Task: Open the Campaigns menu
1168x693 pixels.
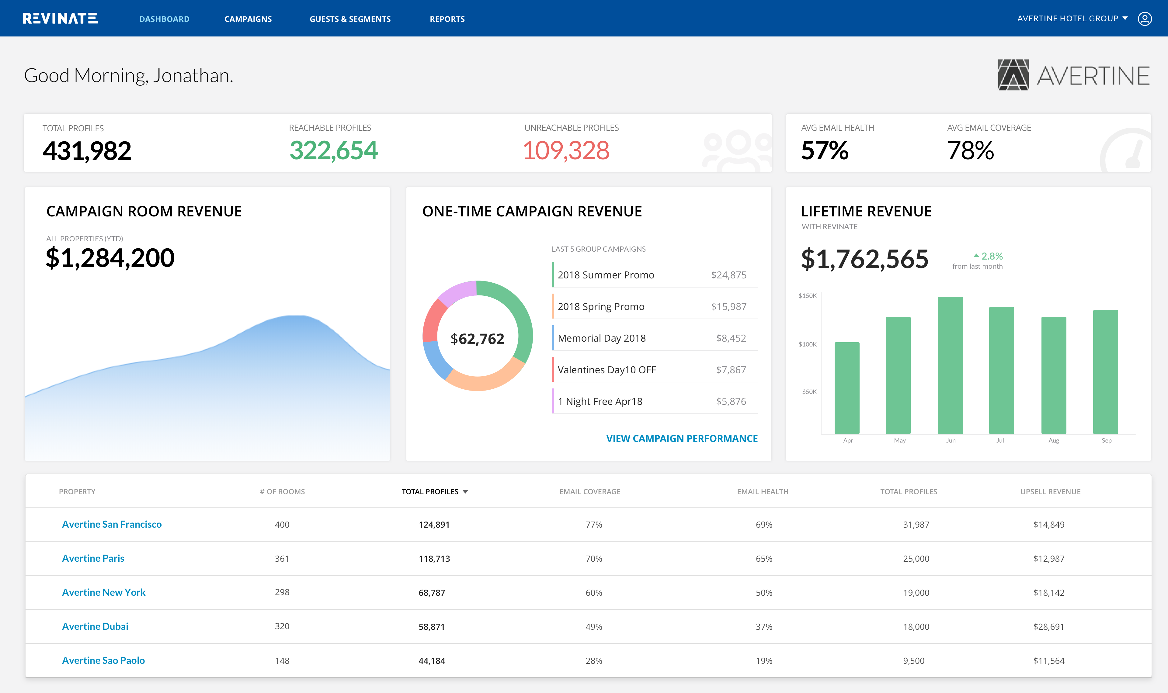Action: (x=248, y=19)
